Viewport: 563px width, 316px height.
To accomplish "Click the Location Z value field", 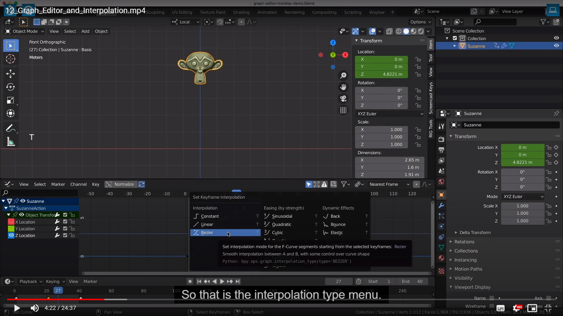I will pyautogui.click(x=381, y=74).
